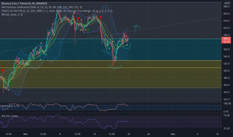Click the 480.0 price axis label
The image size is (233, 137).
tap(226, 78)
